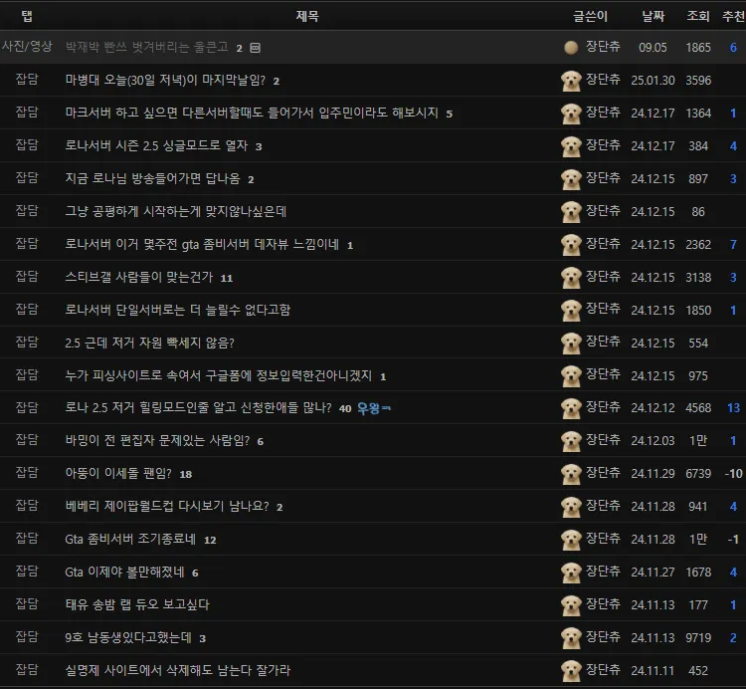
Task: Open post 마병대 오늘(30일 저녁)이 마지막날임?
Action: coord(165,80)
